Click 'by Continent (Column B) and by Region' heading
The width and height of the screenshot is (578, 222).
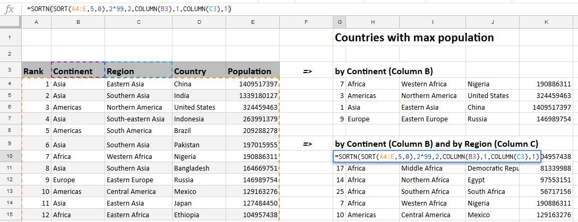tap(436, 144)
